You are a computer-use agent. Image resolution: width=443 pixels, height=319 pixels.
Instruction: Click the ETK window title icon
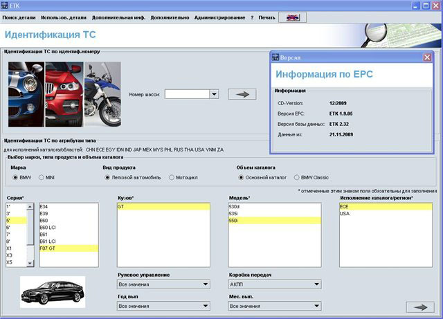(x=7, y=6)
